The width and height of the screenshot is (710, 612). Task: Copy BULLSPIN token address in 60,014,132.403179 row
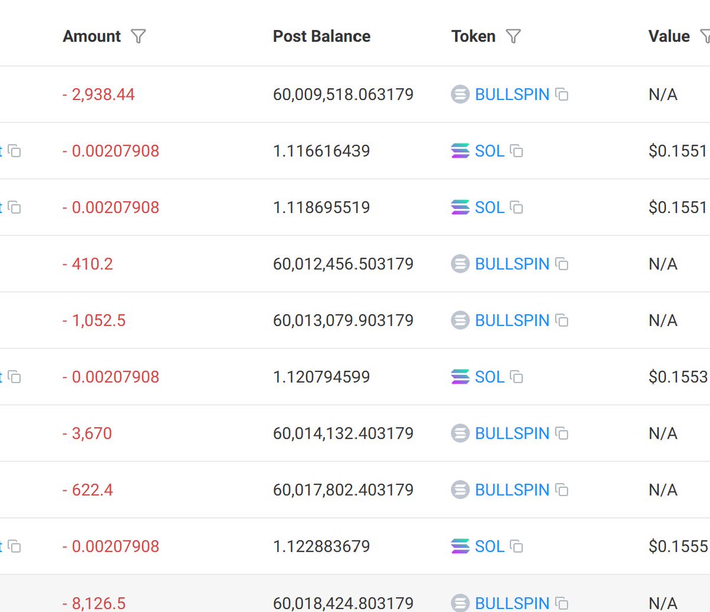point(562,433)
